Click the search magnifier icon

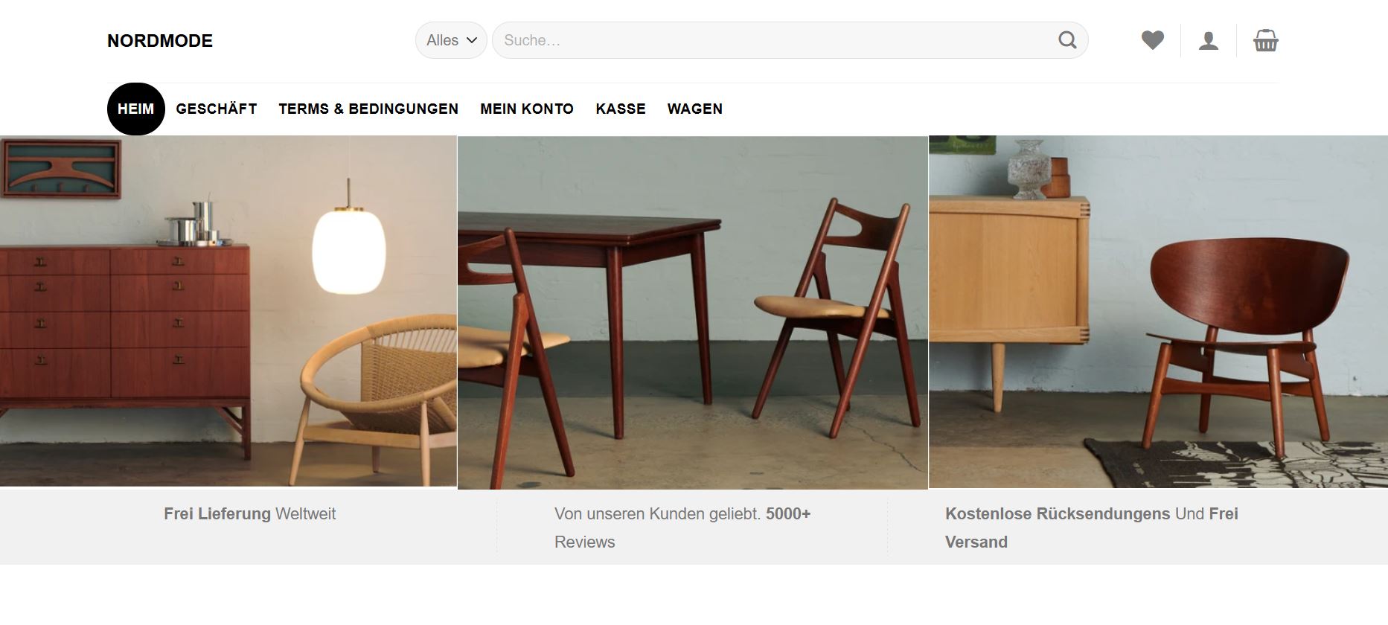coord(1067,40)
